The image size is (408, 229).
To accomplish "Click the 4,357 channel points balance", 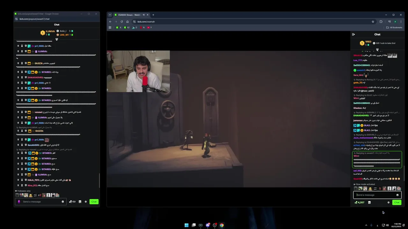I will tap(360, 203).
